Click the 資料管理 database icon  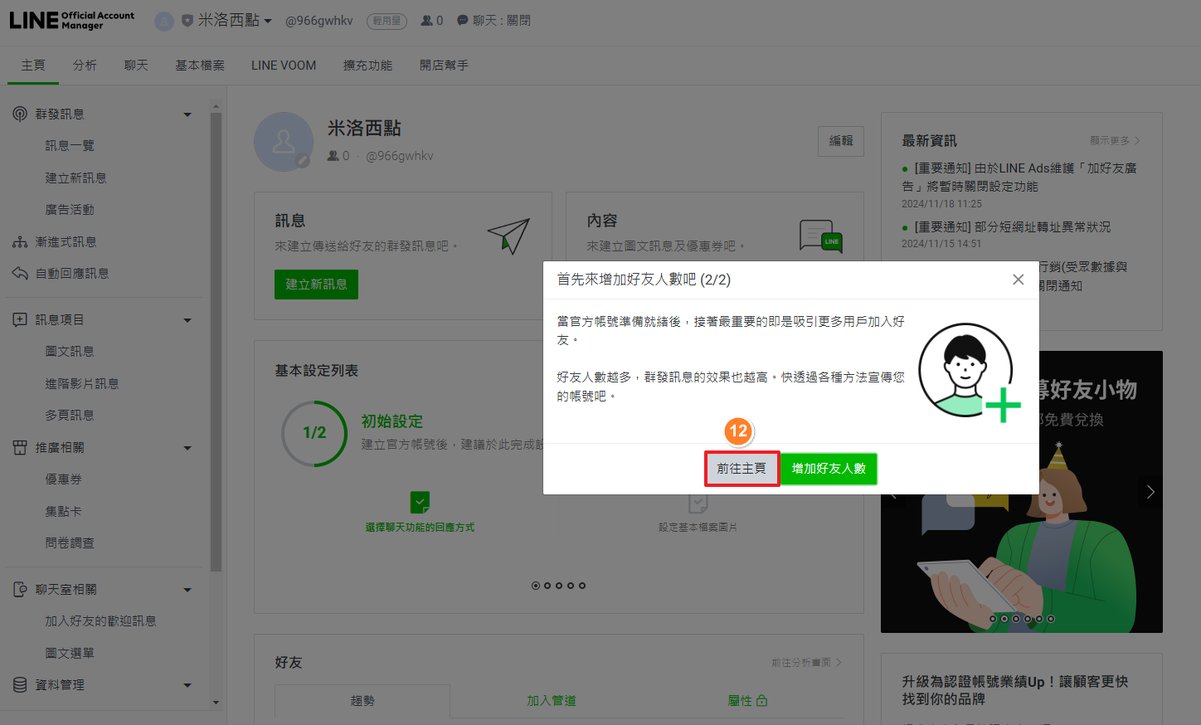pos(20,685)
